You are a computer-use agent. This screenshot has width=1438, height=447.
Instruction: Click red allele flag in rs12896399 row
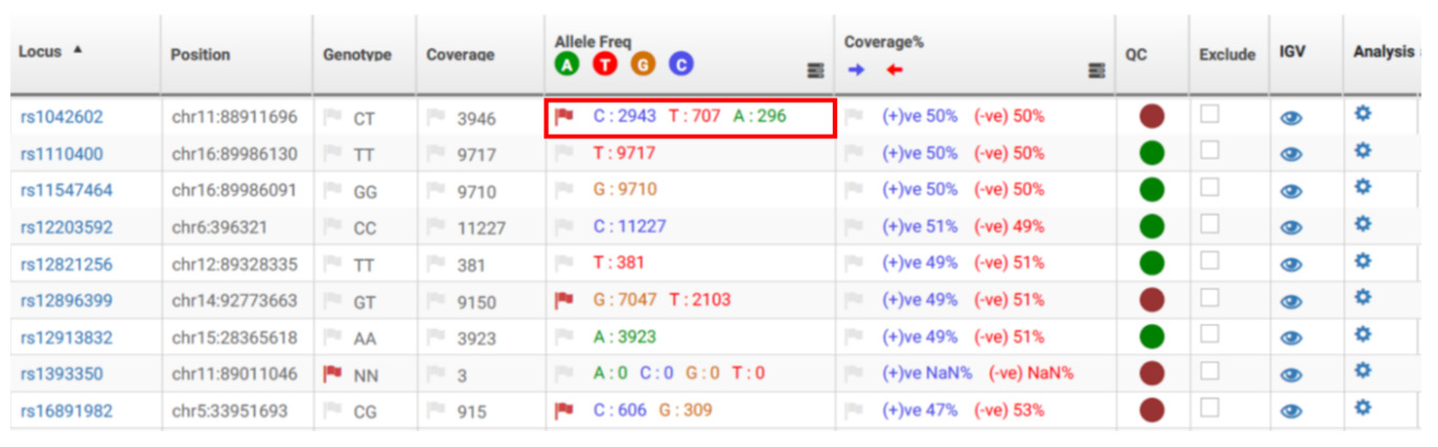[x=564, y=300]
